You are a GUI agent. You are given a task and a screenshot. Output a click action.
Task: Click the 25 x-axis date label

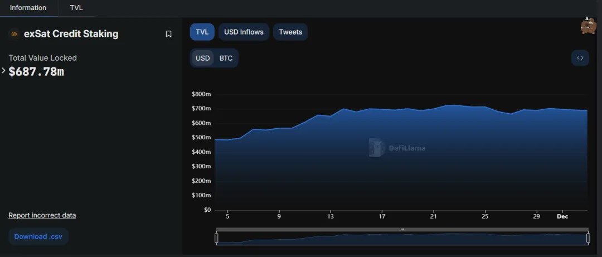coord(486,216)
